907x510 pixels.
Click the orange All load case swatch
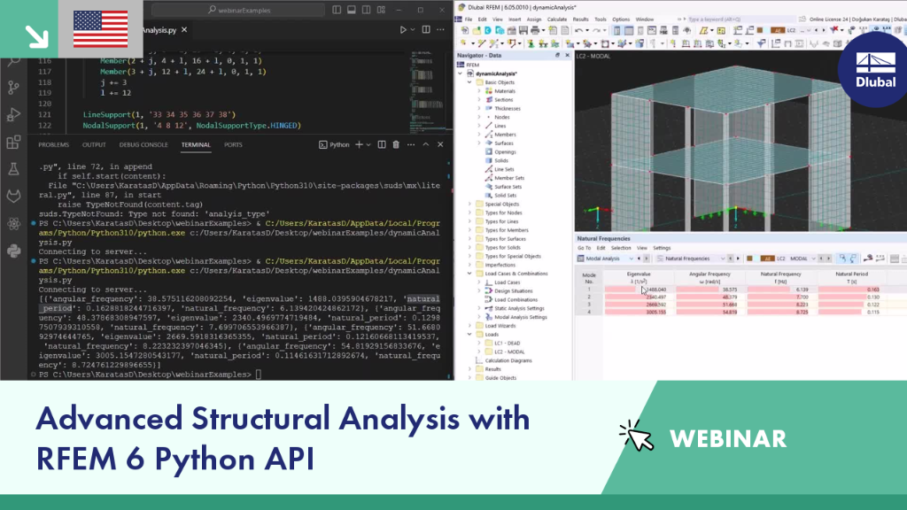[x=767, y=259]
